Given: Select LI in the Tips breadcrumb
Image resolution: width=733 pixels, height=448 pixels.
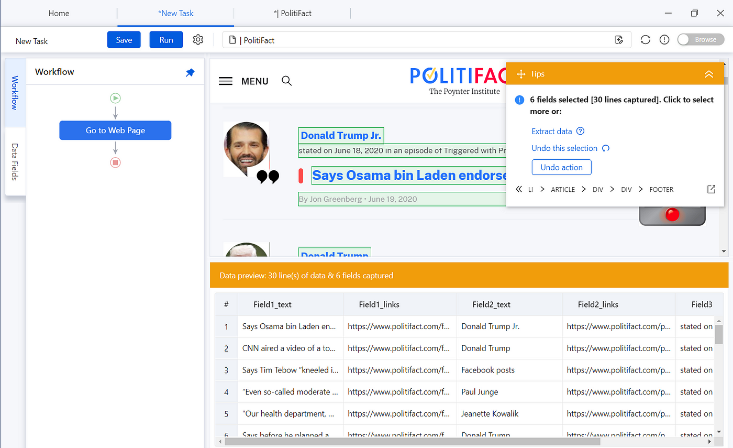Looking at the screenshot, I should 530,189.
